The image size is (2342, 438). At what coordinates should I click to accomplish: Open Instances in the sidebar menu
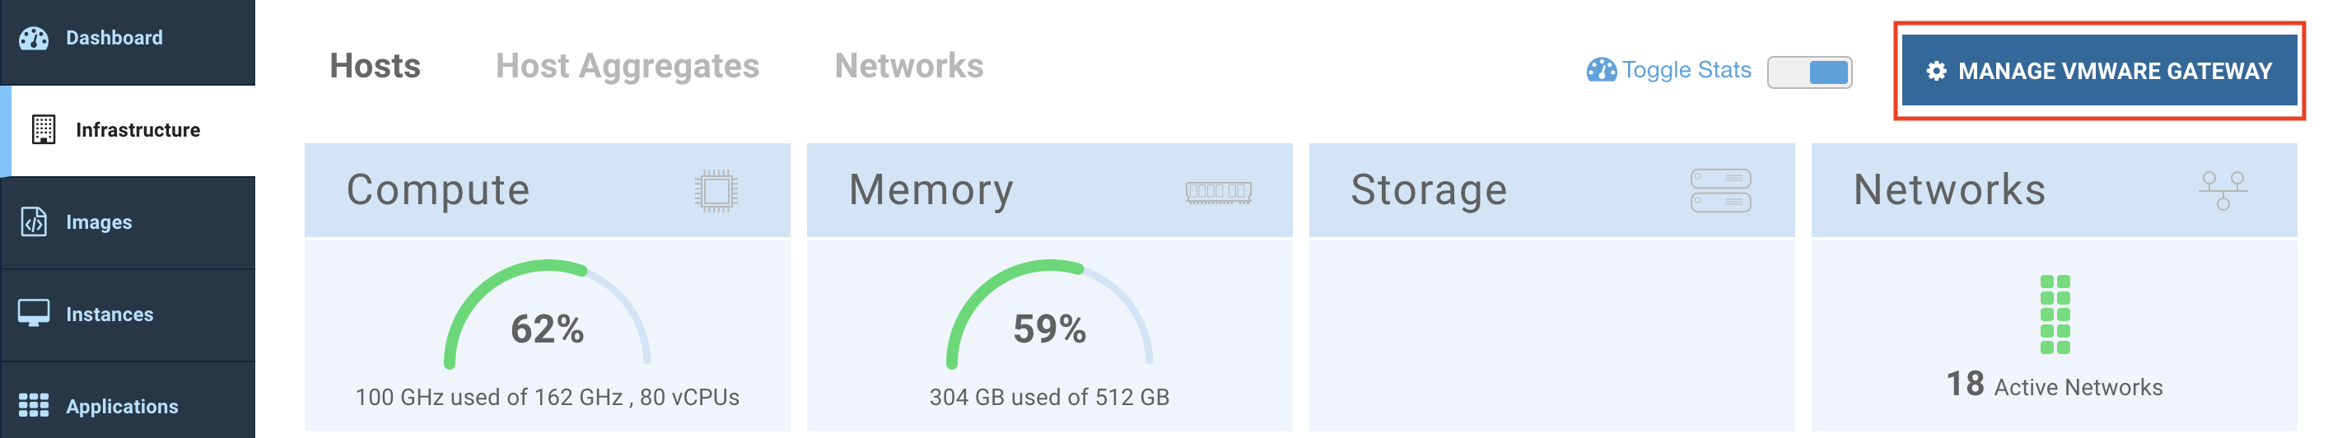(x=109, y=315)
